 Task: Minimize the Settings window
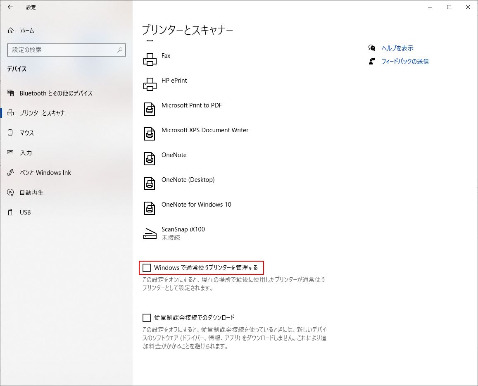tap(430, 7)
